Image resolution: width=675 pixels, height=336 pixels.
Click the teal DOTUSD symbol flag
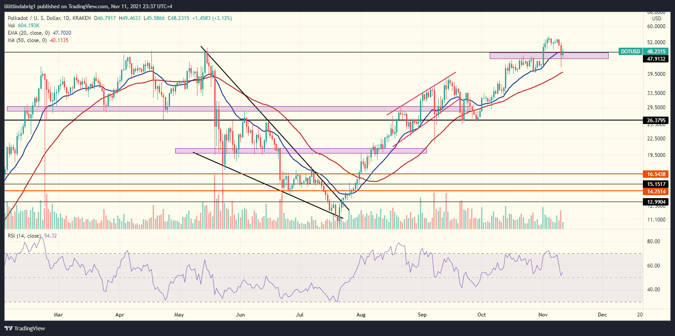[x=630, y=51]
